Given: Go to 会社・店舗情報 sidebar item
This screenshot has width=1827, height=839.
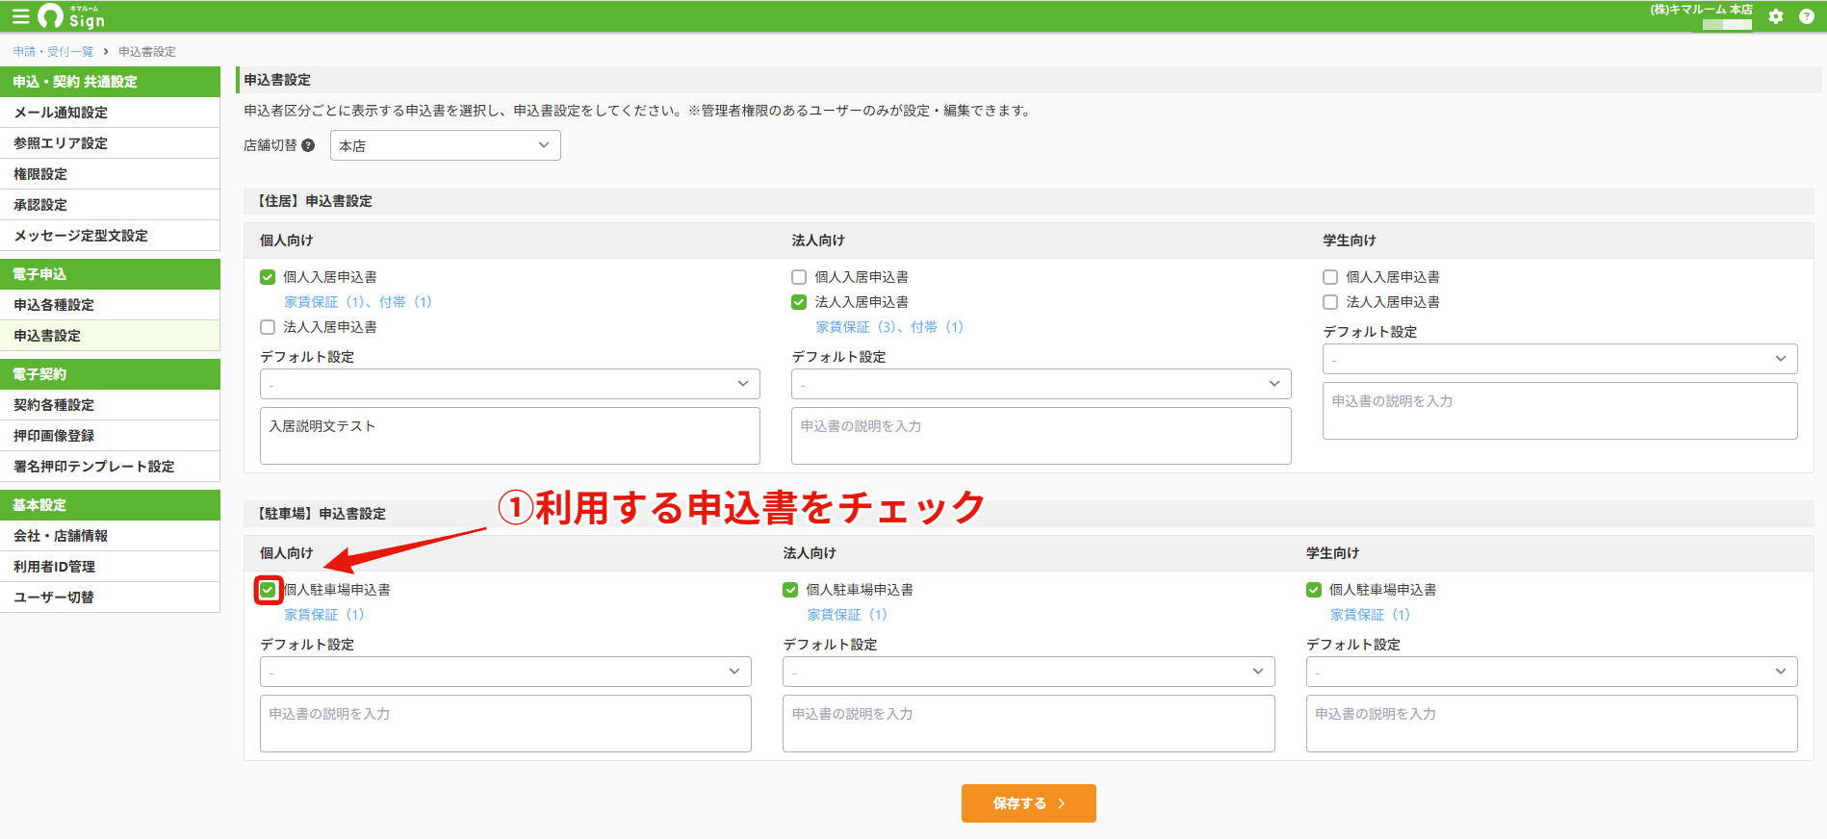Looking at the screenshot, I should (110, 536).
